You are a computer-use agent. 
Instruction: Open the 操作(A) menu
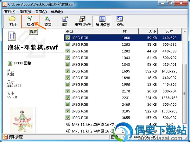25,12
